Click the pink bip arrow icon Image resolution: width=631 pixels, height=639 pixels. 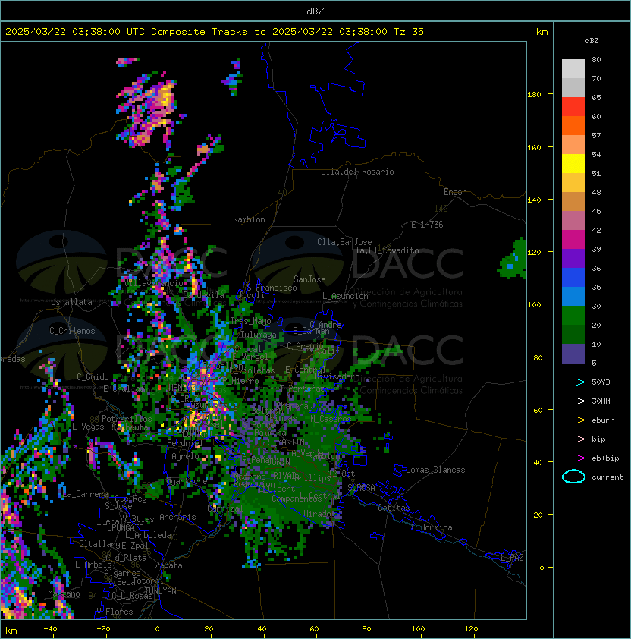pos(573,439)
